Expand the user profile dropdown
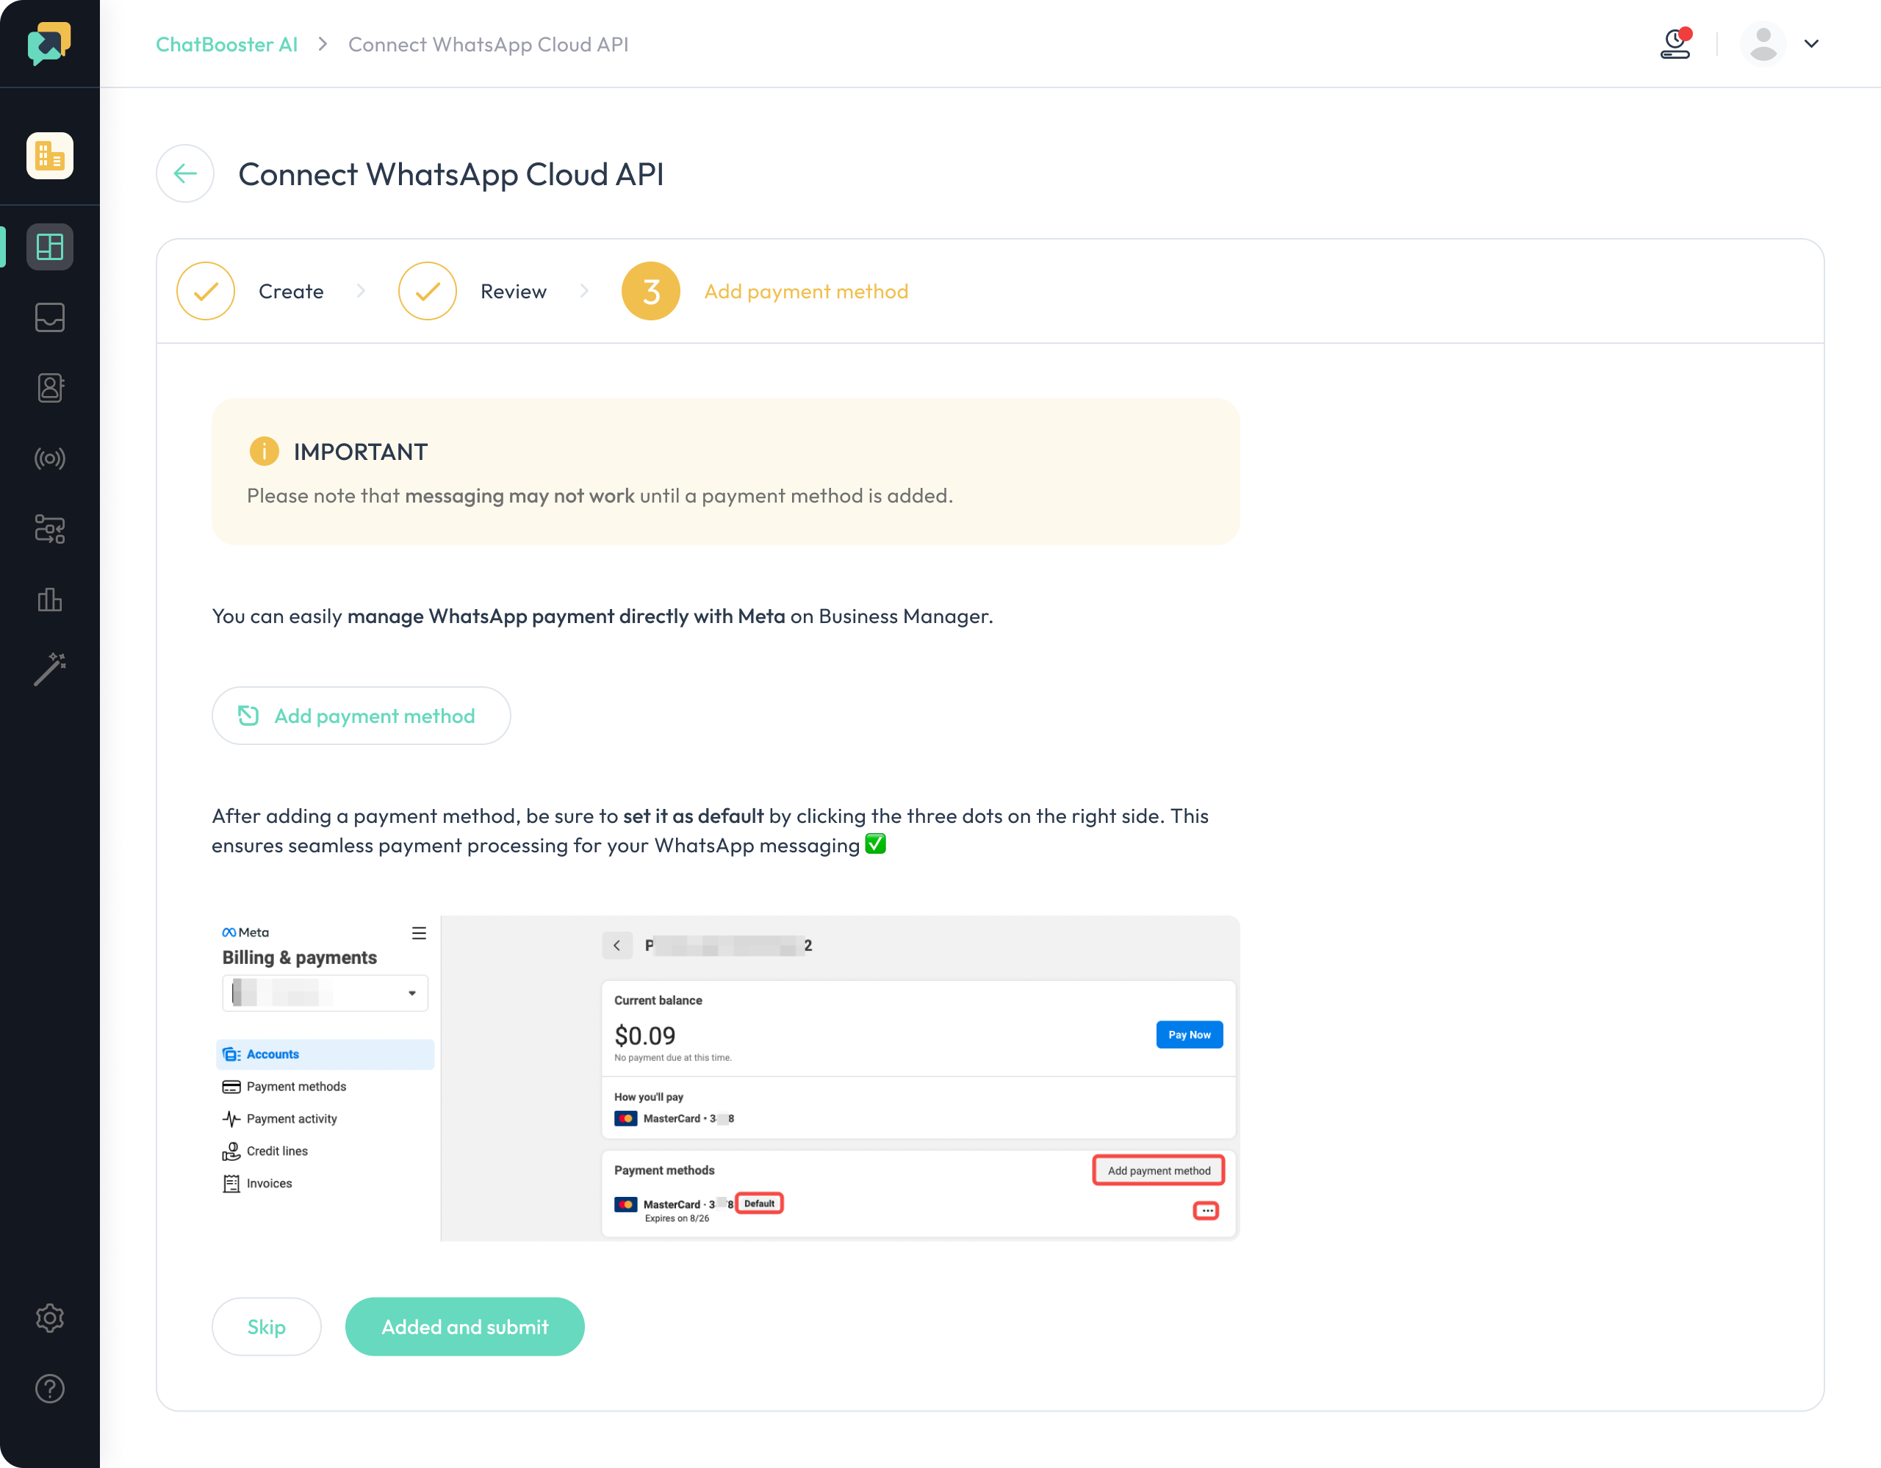Image resolution: width=1881 pixels, height=1468 pixels. [1810, 43]
